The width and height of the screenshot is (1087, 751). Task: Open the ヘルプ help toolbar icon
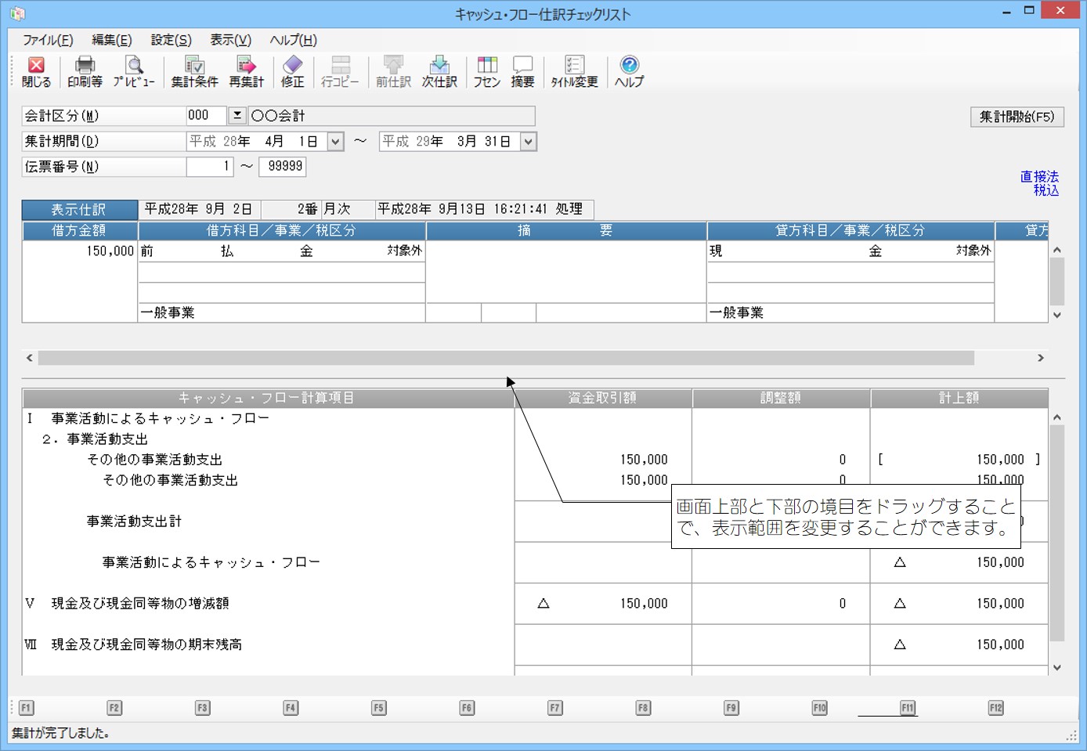coord(629,71)
